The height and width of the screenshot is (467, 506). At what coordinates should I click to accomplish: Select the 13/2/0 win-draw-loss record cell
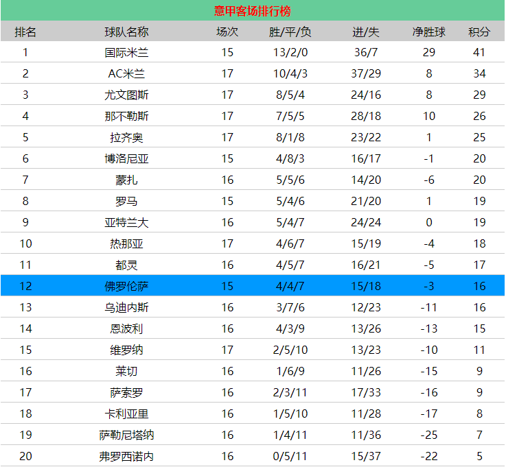(290, 52)
